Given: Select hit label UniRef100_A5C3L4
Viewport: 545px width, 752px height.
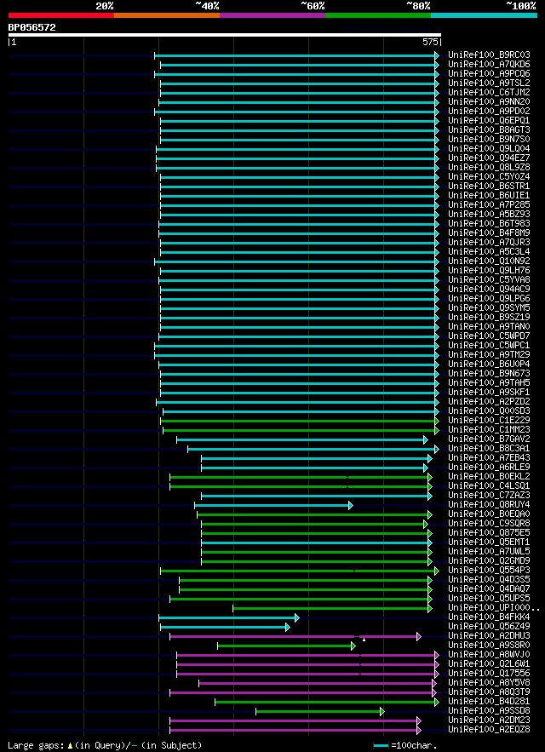Looking at the screenshot, I should 489,252.
